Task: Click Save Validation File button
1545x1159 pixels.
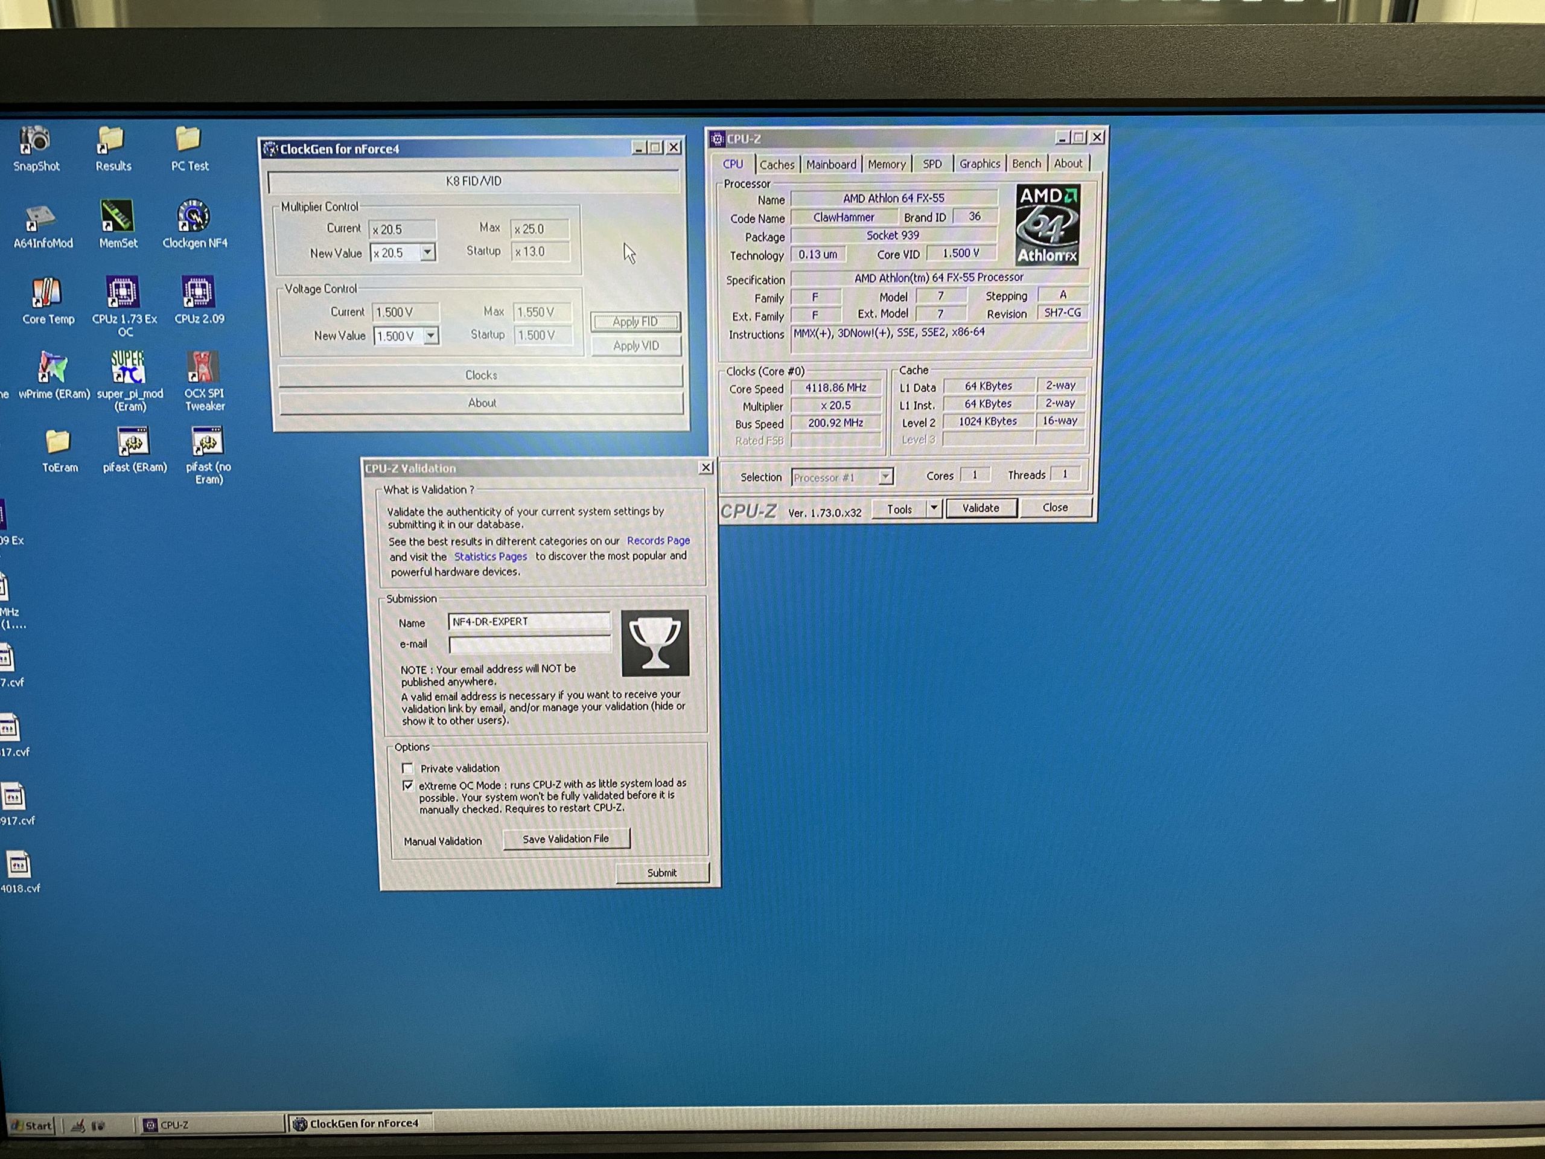Action: [565, 839]
